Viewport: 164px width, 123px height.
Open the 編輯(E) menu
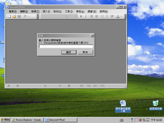[24, 11]
